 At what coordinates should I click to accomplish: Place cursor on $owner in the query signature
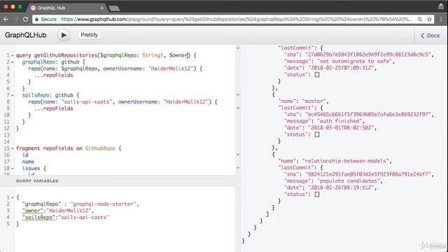click(178, 55)
